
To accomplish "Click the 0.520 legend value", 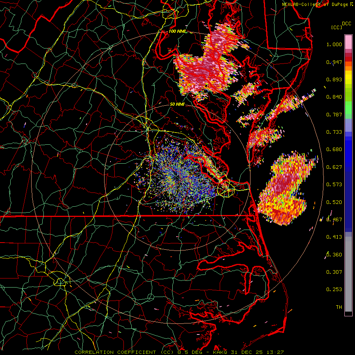I will pyautogui.click(x=334, y=202).
